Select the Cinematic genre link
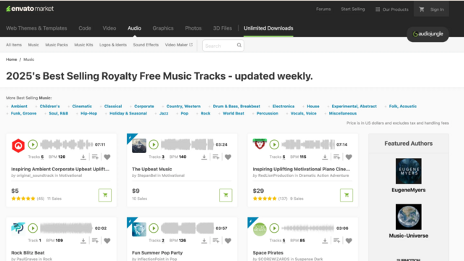 [x=82, y=107]
